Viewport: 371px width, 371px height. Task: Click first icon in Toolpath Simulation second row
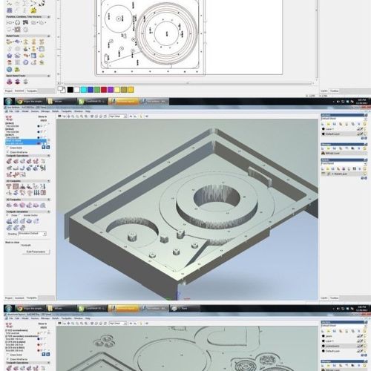coord(9,228)
